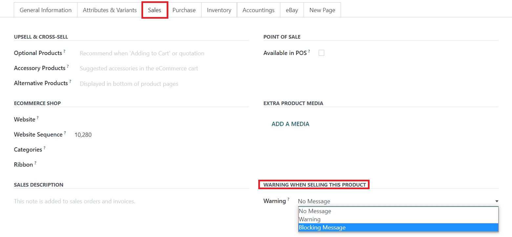Open the Accountings tab
Screen dimensions: 512x237
click(x=258, y=10)
